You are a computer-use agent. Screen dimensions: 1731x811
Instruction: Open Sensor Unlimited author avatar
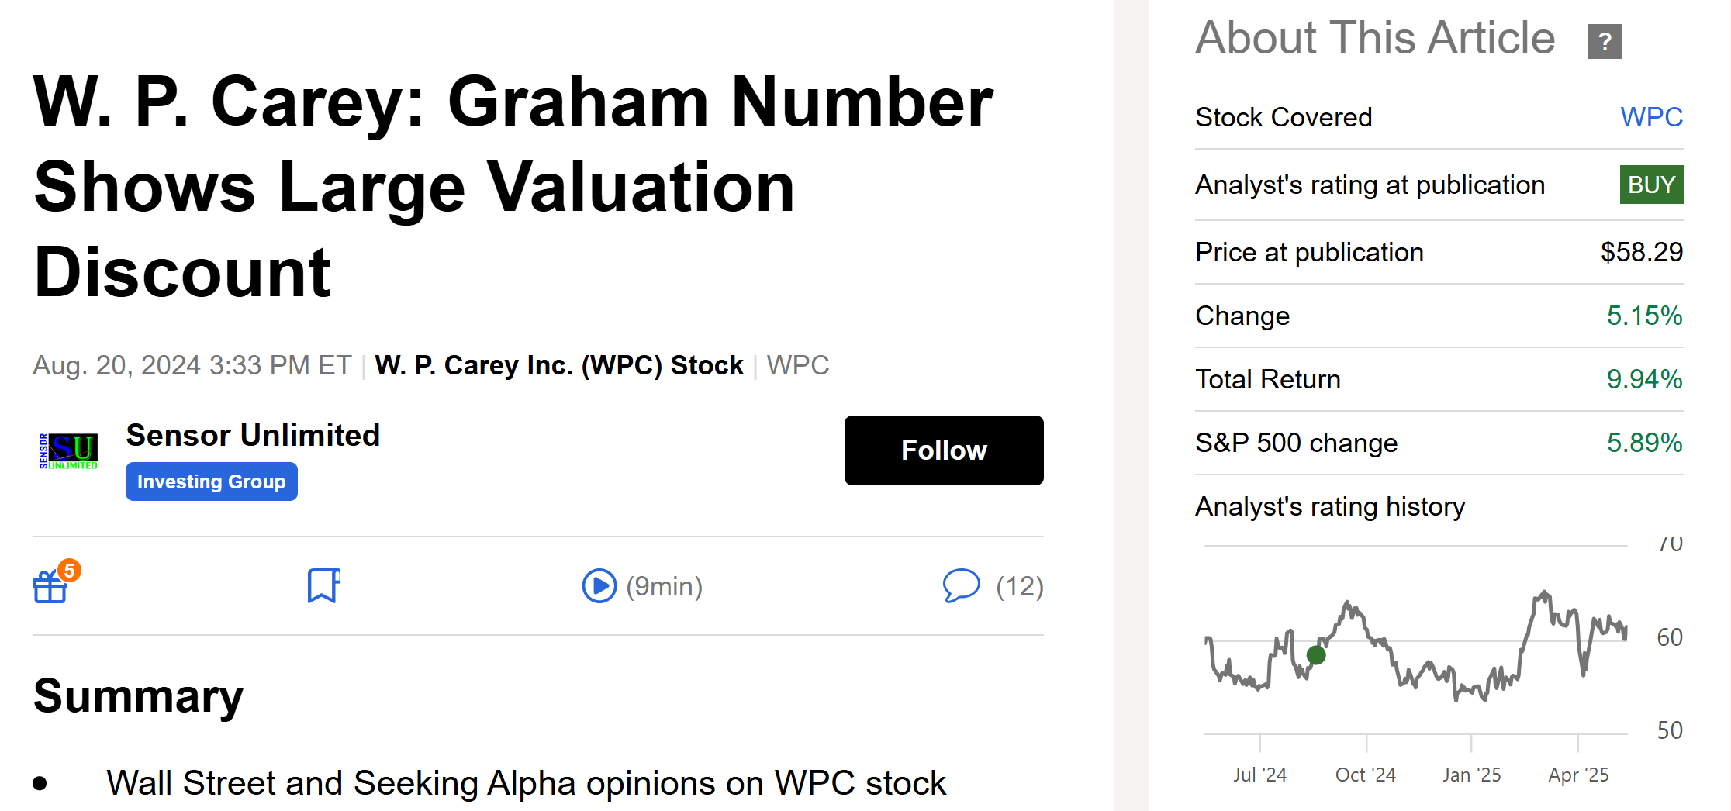click(69, 451)
